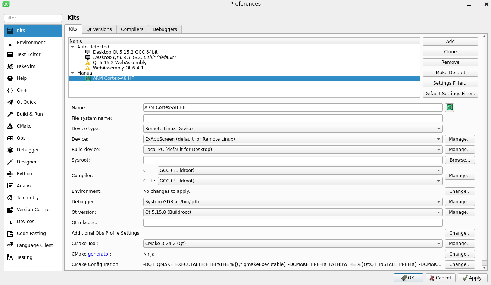Screen dimensions: 491x285
Task: Open the C compiler dropdown
Action: (300, 170)
